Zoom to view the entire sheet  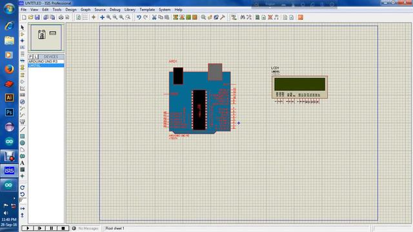coord(121,17)
